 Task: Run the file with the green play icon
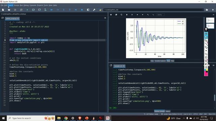pos(27,10)
